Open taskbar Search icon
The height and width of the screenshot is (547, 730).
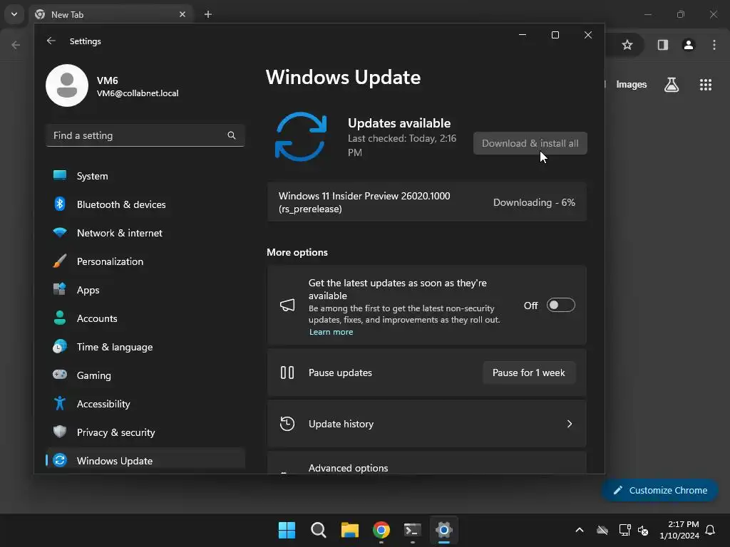319,530
